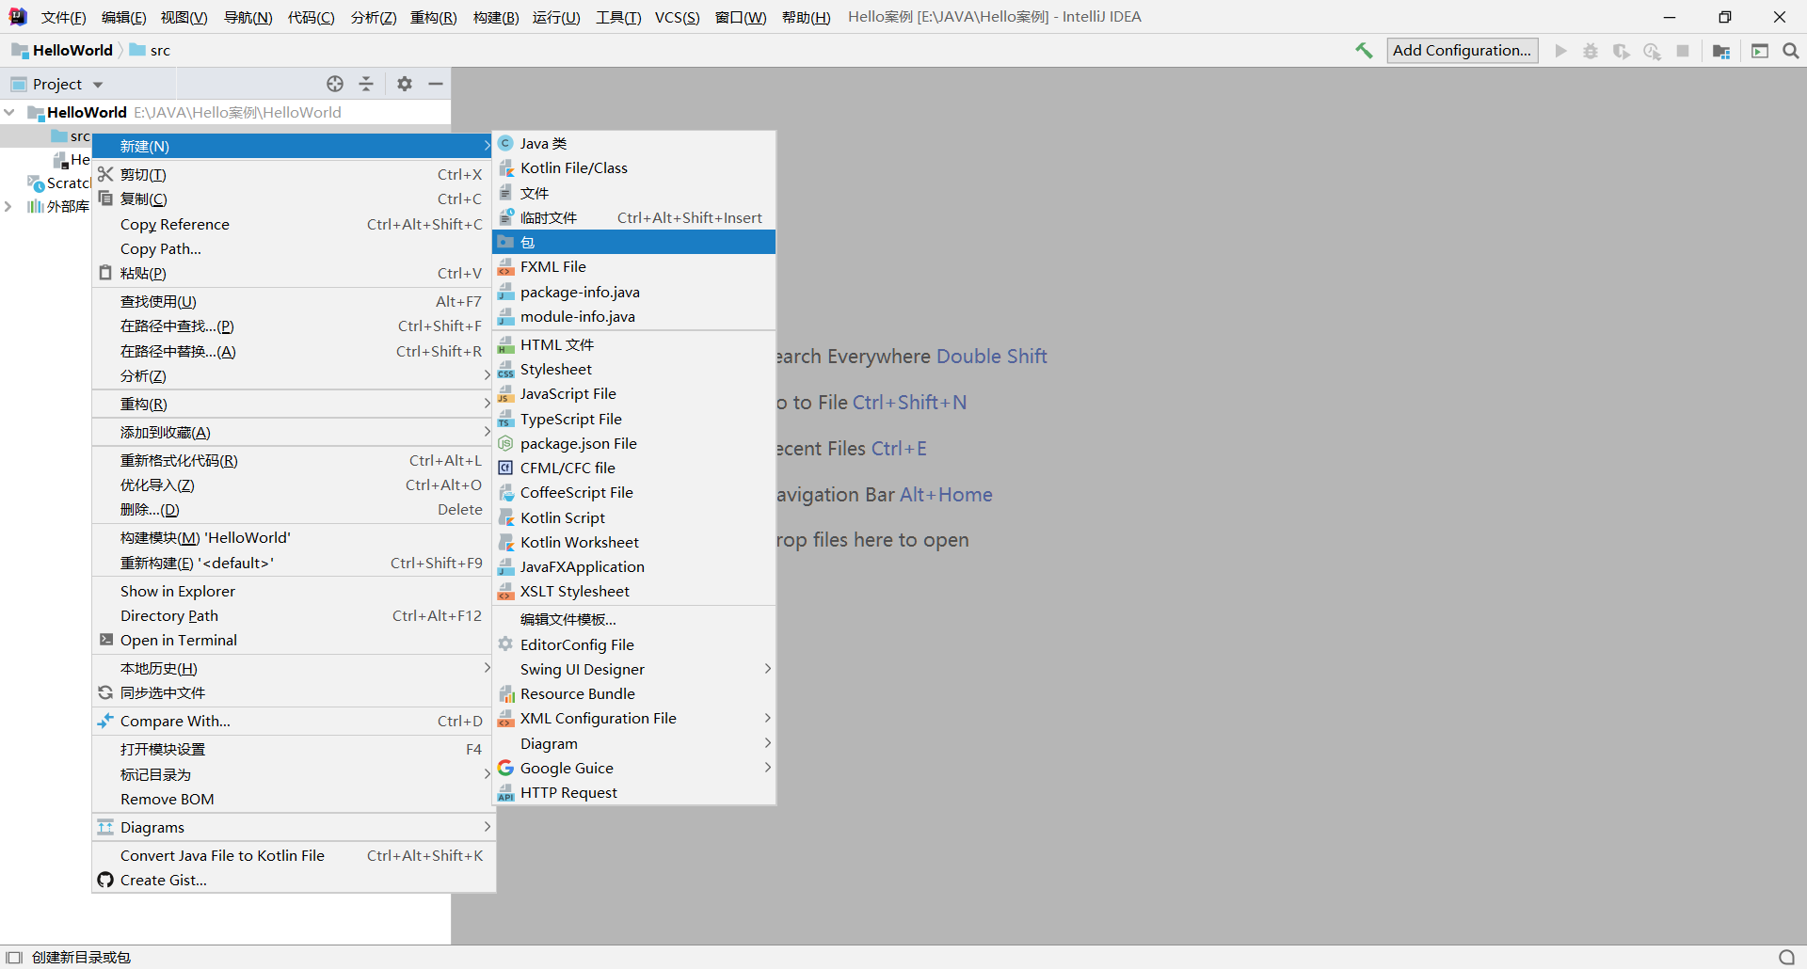Expand 外部库 tree node
Image resolution: width=1807 pixels, height=969 pixels.
[x=9, y=206]
